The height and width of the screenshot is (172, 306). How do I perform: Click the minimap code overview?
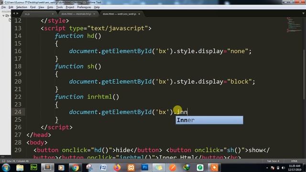coord(294,25)
